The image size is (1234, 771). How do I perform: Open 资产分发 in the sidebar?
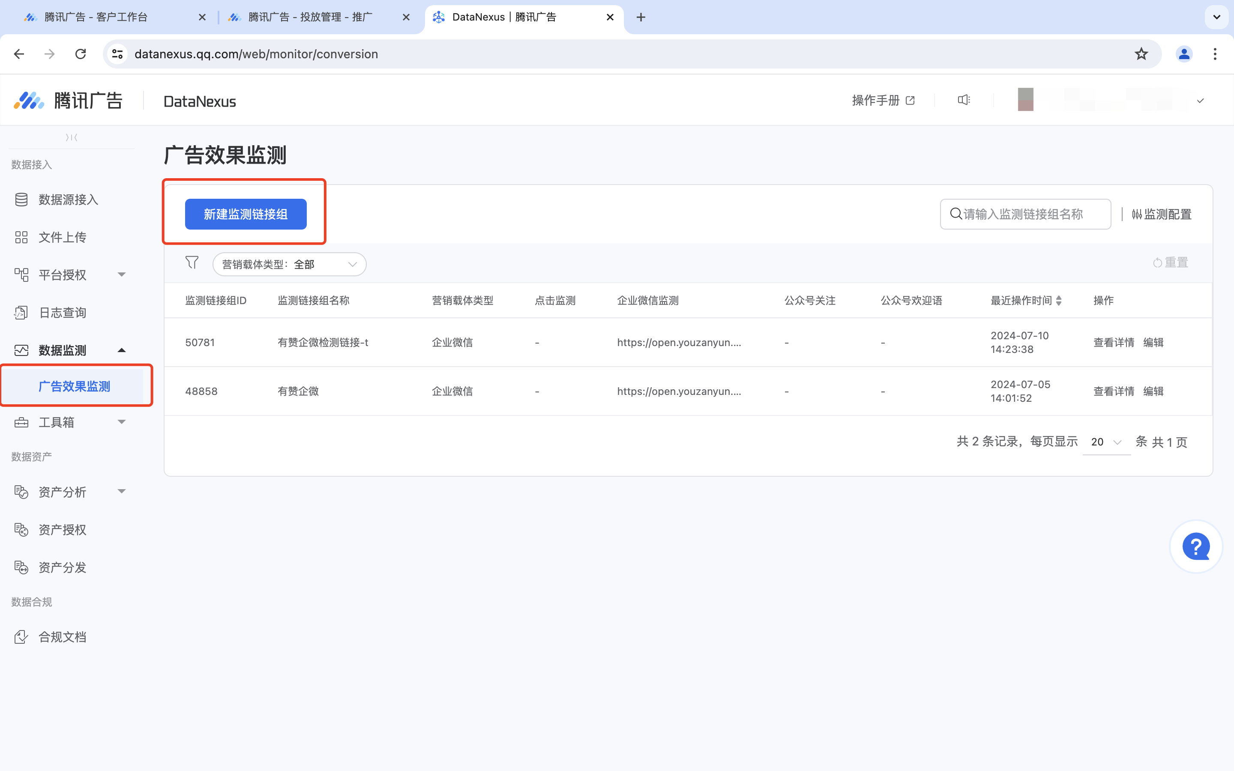tap(63, 568)
